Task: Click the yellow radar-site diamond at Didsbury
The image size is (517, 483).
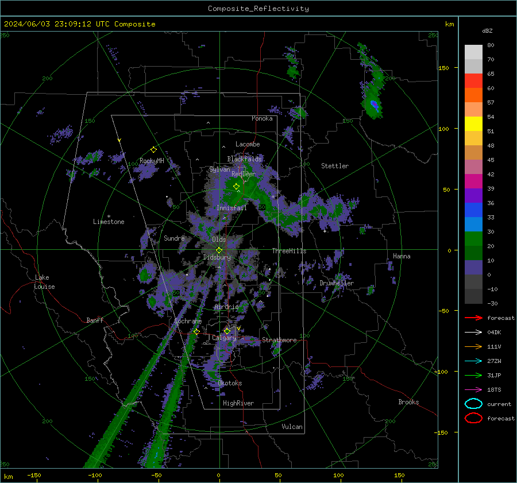Action: [x=219, y=250]
